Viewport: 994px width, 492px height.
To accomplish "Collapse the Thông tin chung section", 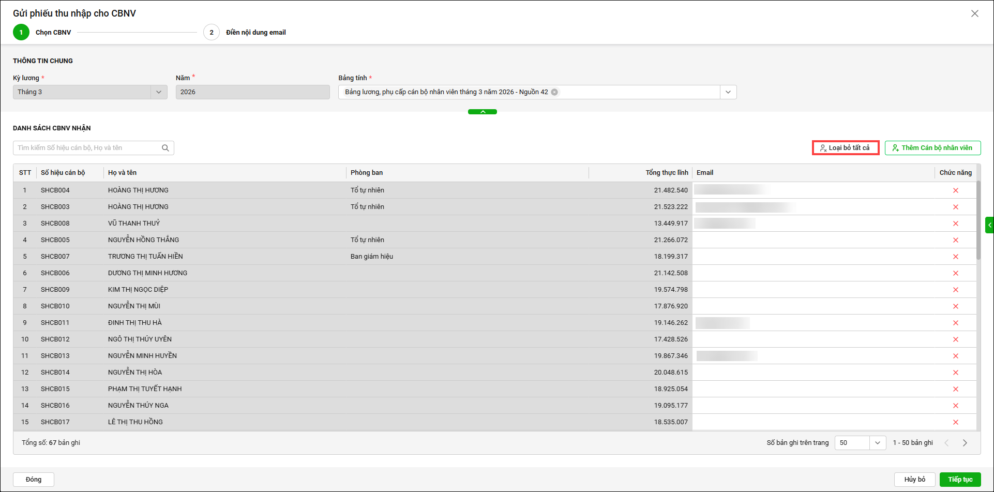I will point(482,112).
